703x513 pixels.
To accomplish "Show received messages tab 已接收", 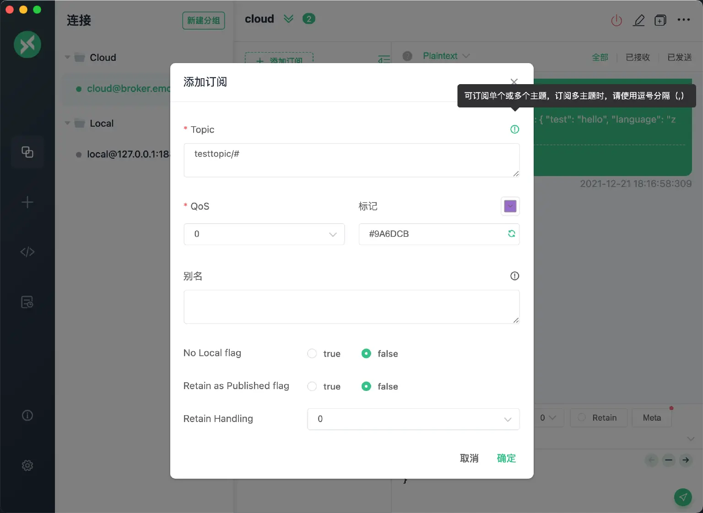I will pos(638,57).
